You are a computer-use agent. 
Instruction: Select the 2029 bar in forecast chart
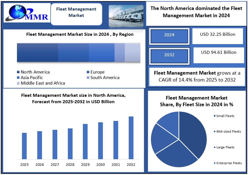[85, 141]
